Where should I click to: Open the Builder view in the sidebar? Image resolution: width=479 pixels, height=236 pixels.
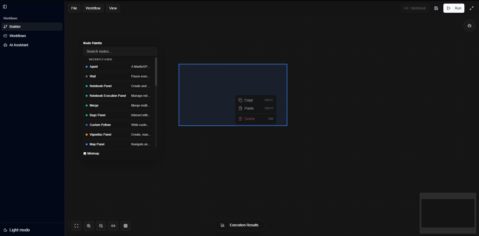click(15, 26)
